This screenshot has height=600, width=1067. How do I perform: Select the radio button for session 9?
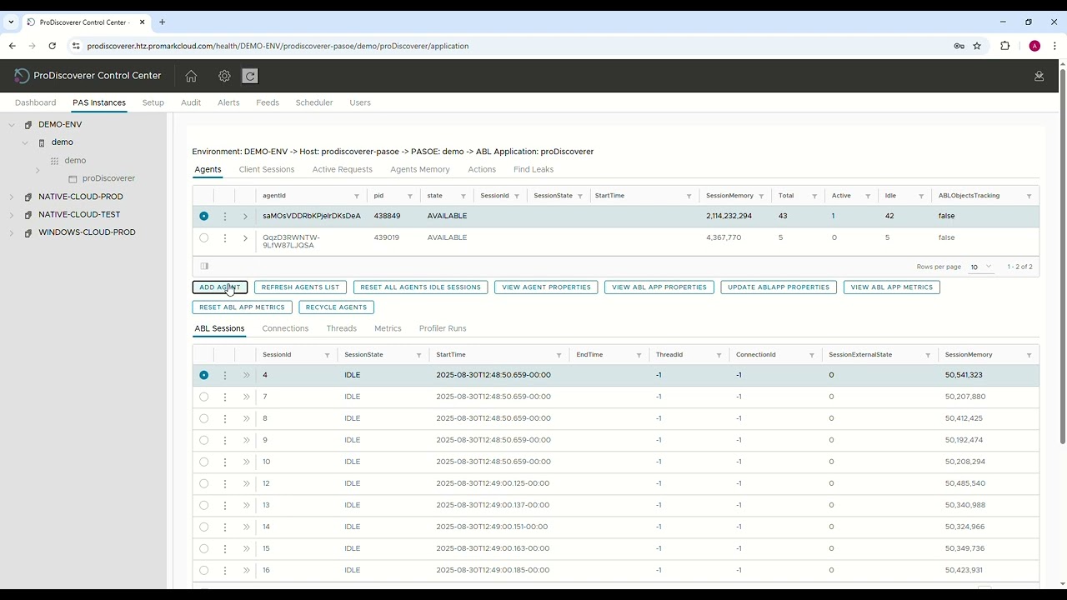[x=204, y=440]
